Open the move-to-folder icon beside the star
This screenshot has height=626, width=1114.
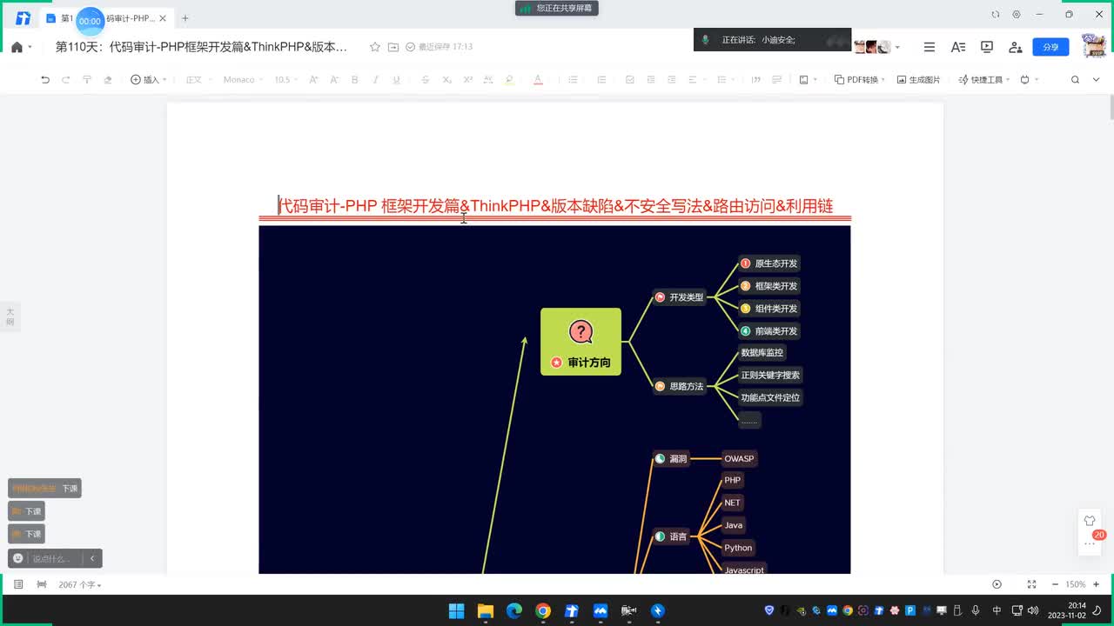(393, 47)
